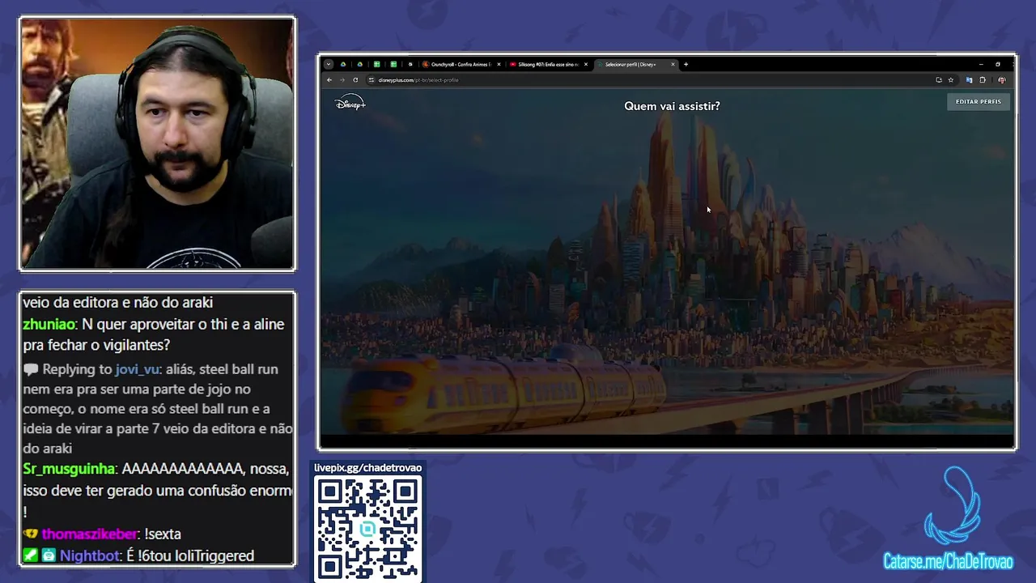
Task: Click chat username zhuniao
Action: 49,324
